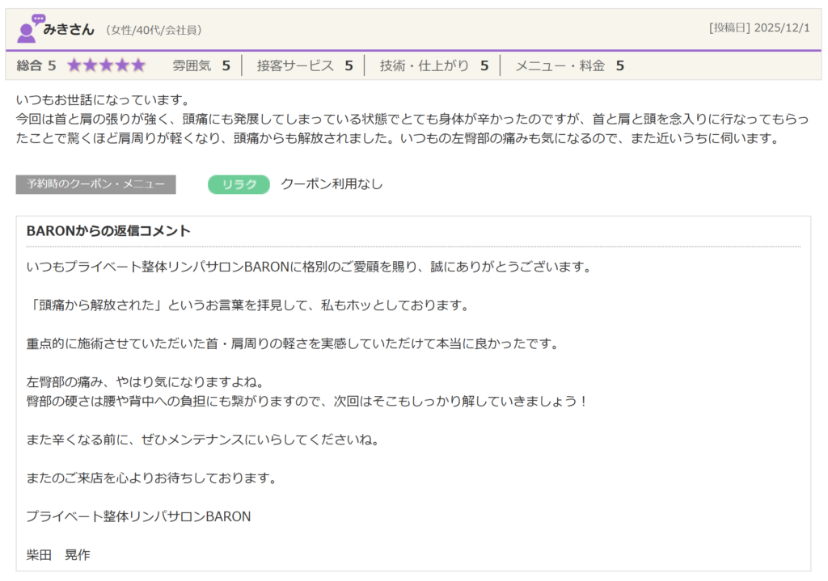The height and width of the screenshot is (581, 828).
Task: Click the reply line about 左臀部の痛み
Action: [150, 381]
